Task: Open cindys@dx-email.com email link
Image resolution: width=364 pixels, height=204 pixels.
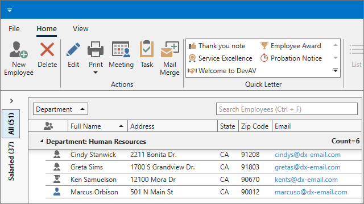Action: (308, 155)
